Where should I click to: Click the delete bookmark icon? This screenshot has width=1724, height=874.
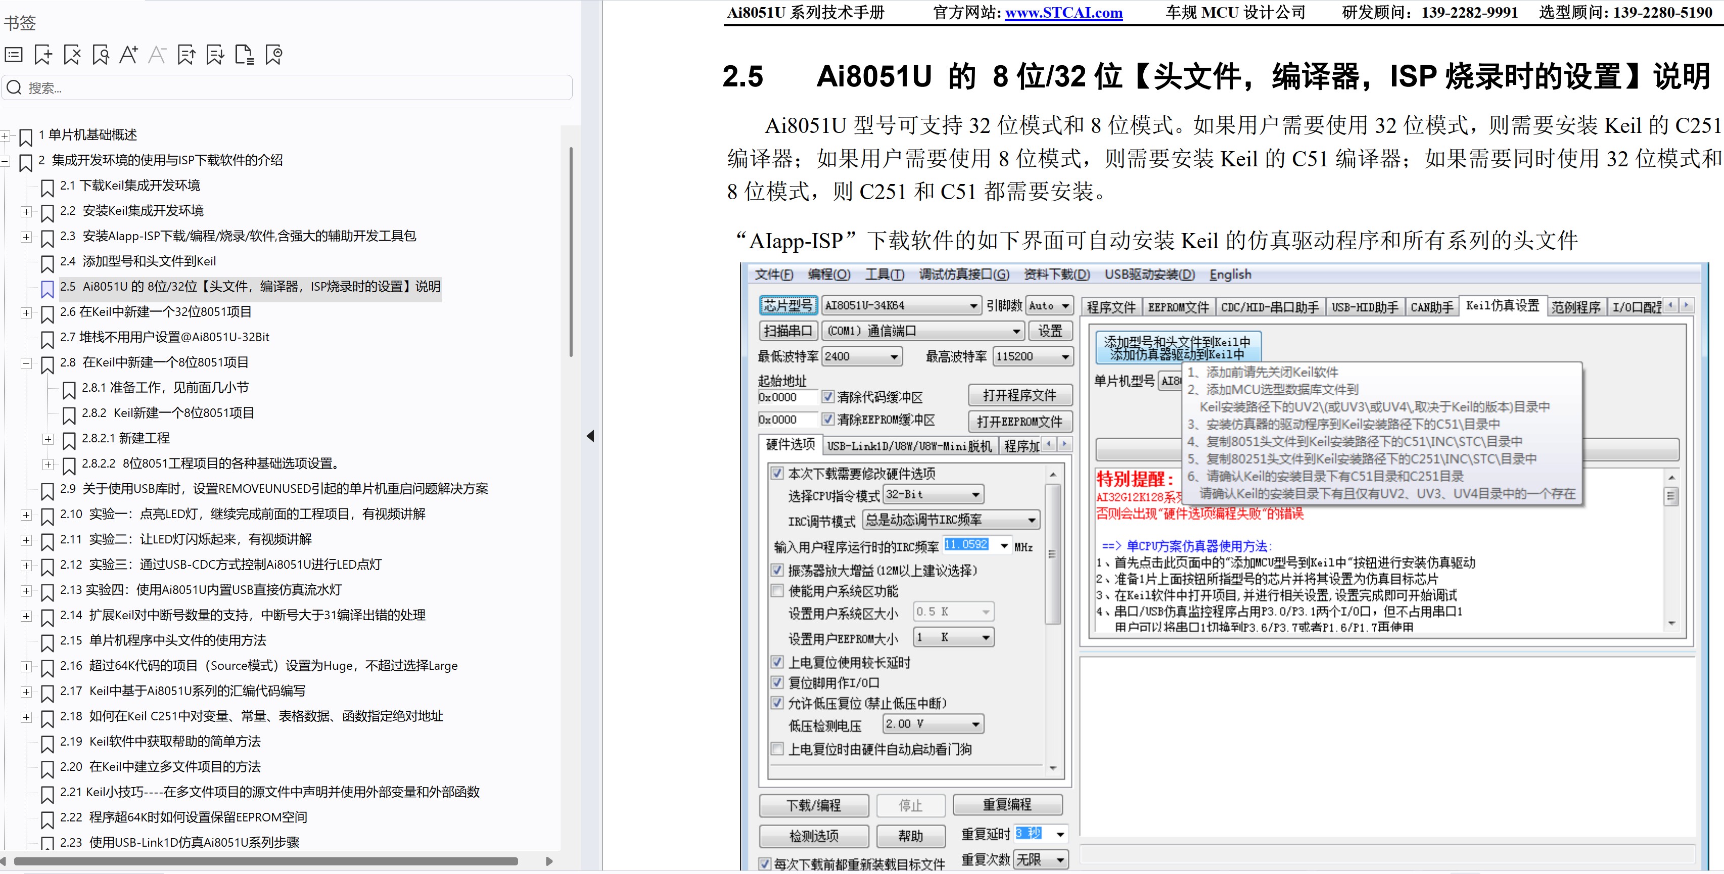[x=72, y=55]
